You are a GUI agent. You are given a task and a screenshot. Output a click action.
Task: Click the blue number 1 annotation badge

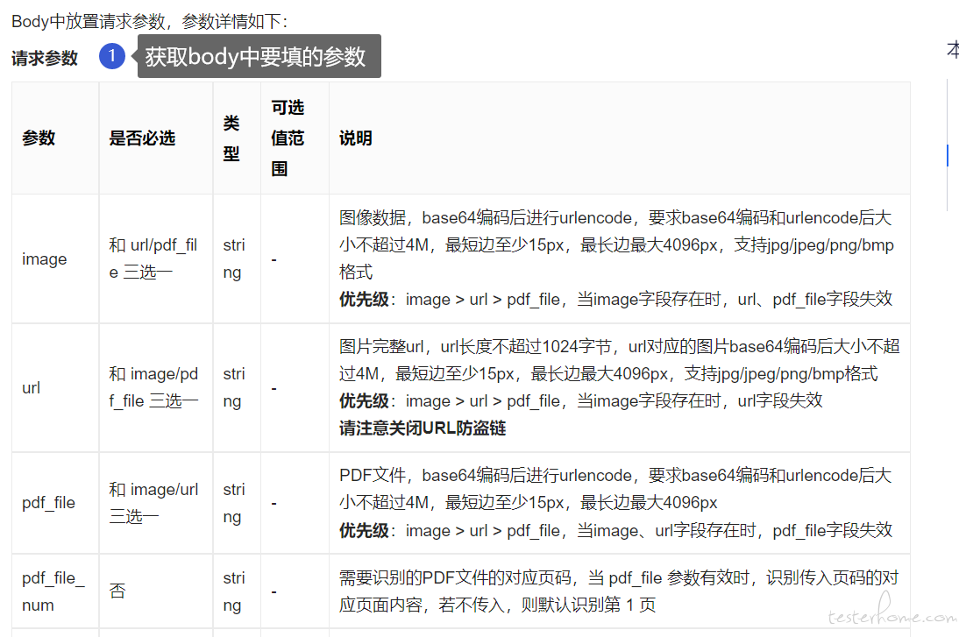112,56
